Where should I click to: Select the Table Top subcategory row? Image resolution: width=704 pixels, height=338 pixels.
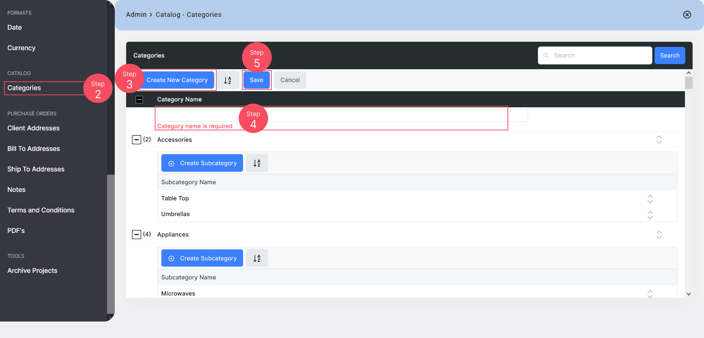[417, 198]
